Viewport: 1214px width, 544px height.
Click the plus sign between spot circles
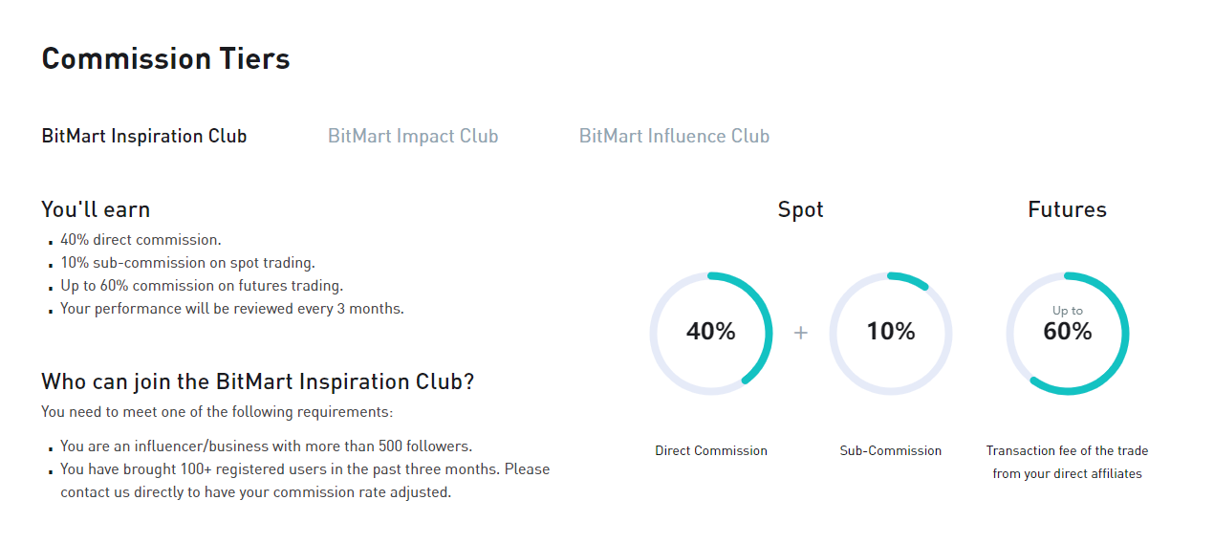point(801,333)
